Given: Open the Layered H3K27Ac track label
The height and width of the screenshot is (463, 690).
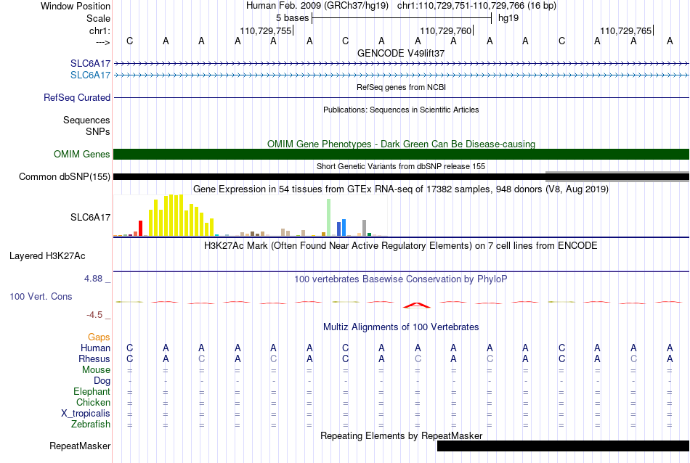Looking at the screenshot, I should (x=47, y=256).
